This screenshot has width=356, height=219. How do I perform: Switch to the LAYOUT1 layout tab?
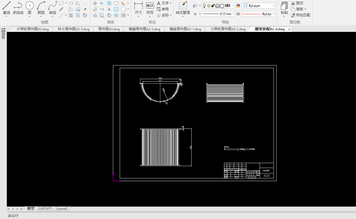[x=45, y=209]
